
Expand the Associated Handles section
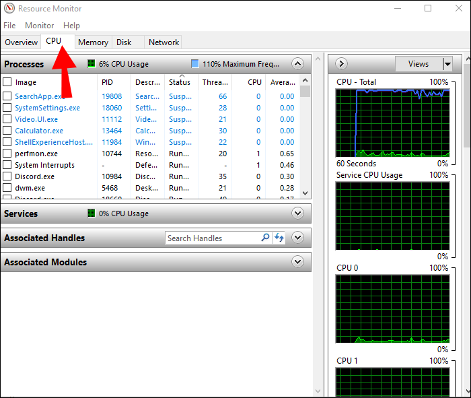pyautogui.click(x=297, y=238)
